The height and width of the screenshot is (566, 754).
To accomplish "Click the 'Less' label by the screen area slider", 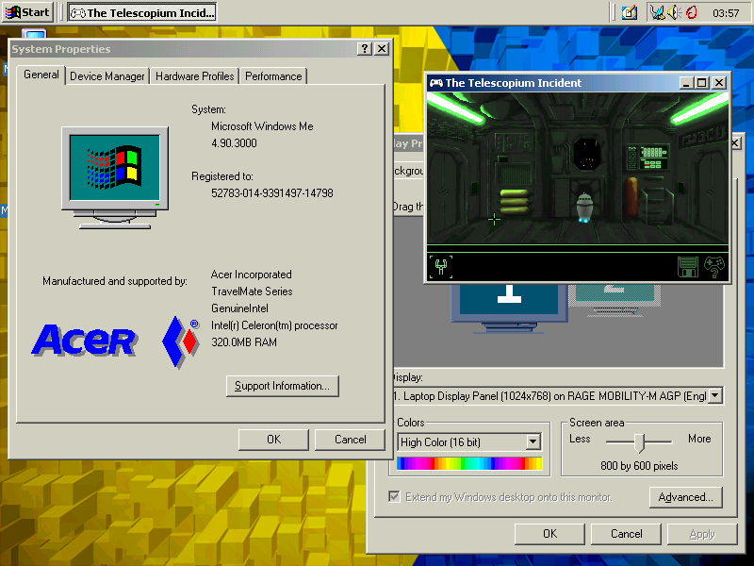I will pyautogui.click(x=580, y=439).
